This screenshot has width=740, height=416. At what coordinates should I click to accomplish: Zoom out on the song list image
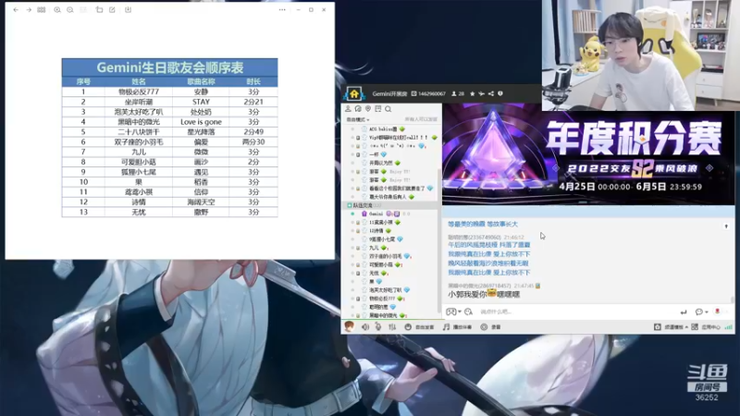70,10
